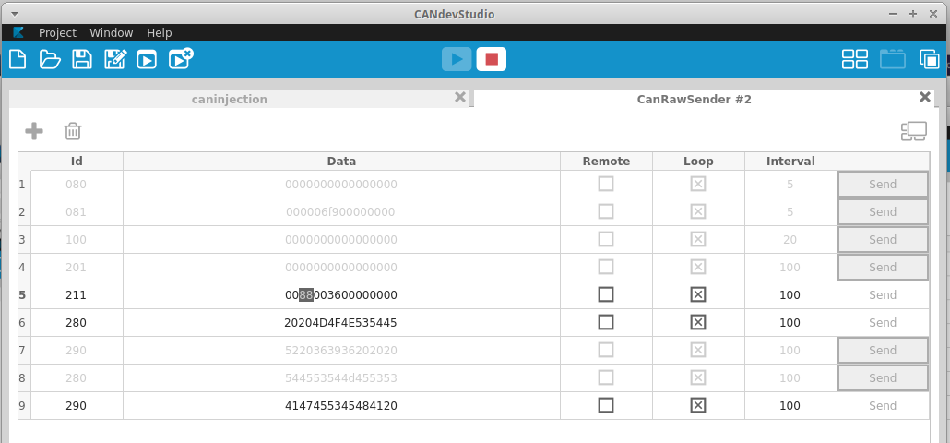
Task: Close the CanRawSender #2 tab
Action: [924, 97]
